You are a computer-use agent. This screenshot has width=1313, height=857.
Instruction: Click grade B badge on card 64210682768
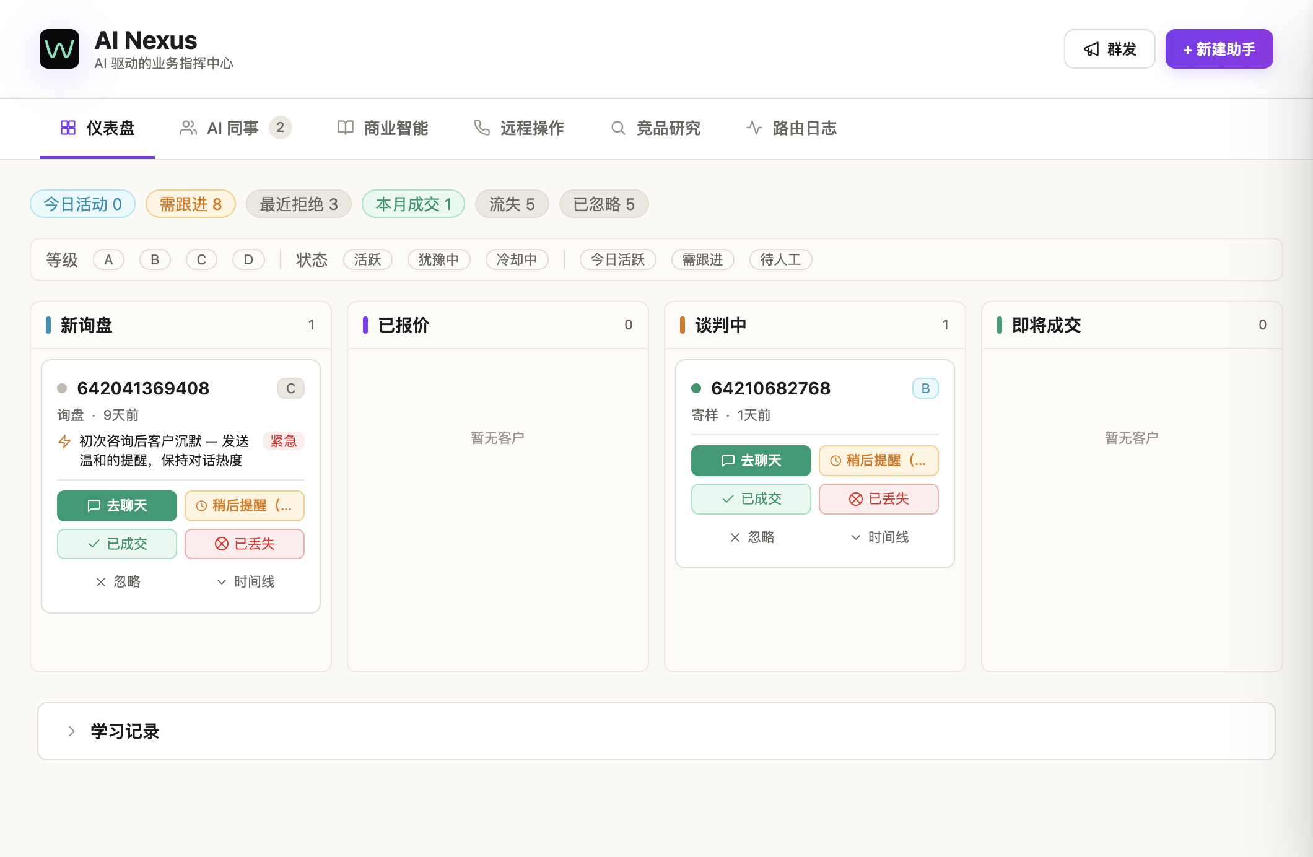click(925, 388)
